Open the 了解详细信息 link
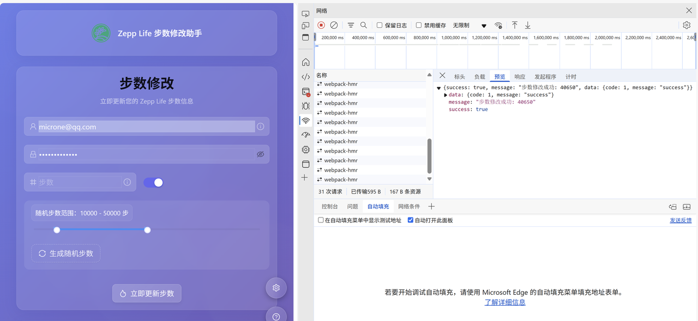Screen dimensions: 698x321 point(505,302)
